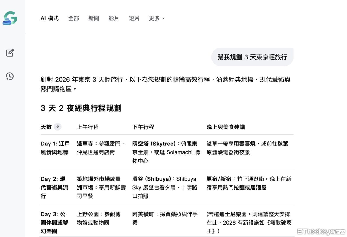The width and height of the screenshot is (347, 237).
Task: Click the link icon beside 天數
Action: click(x=57, y=127)
